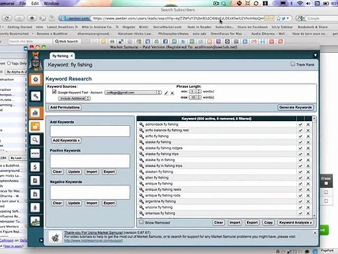Remove the Google account with X icon
Screen dimensions: 338x254
(x=172, y=93)
